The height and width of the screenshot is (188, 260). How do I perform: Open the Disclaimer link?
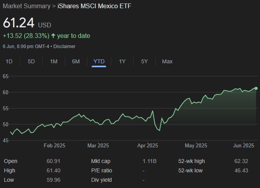(x=64, y=47)
